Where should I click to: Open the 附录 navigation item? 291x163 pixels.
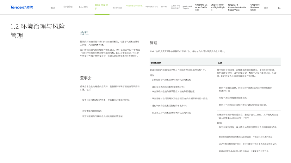(x=266, y=8)
